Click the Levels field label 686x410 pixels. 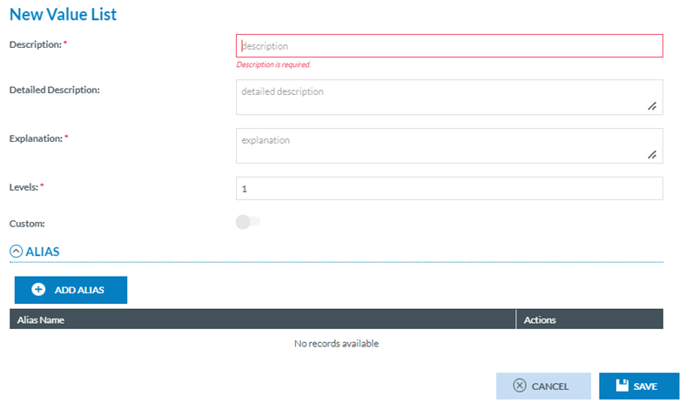pos(24,186)
